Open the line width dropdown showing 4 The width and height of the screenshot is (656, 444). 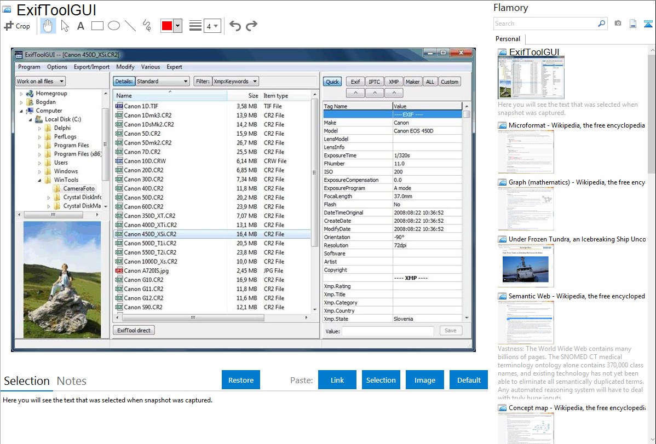coord(212,26)
